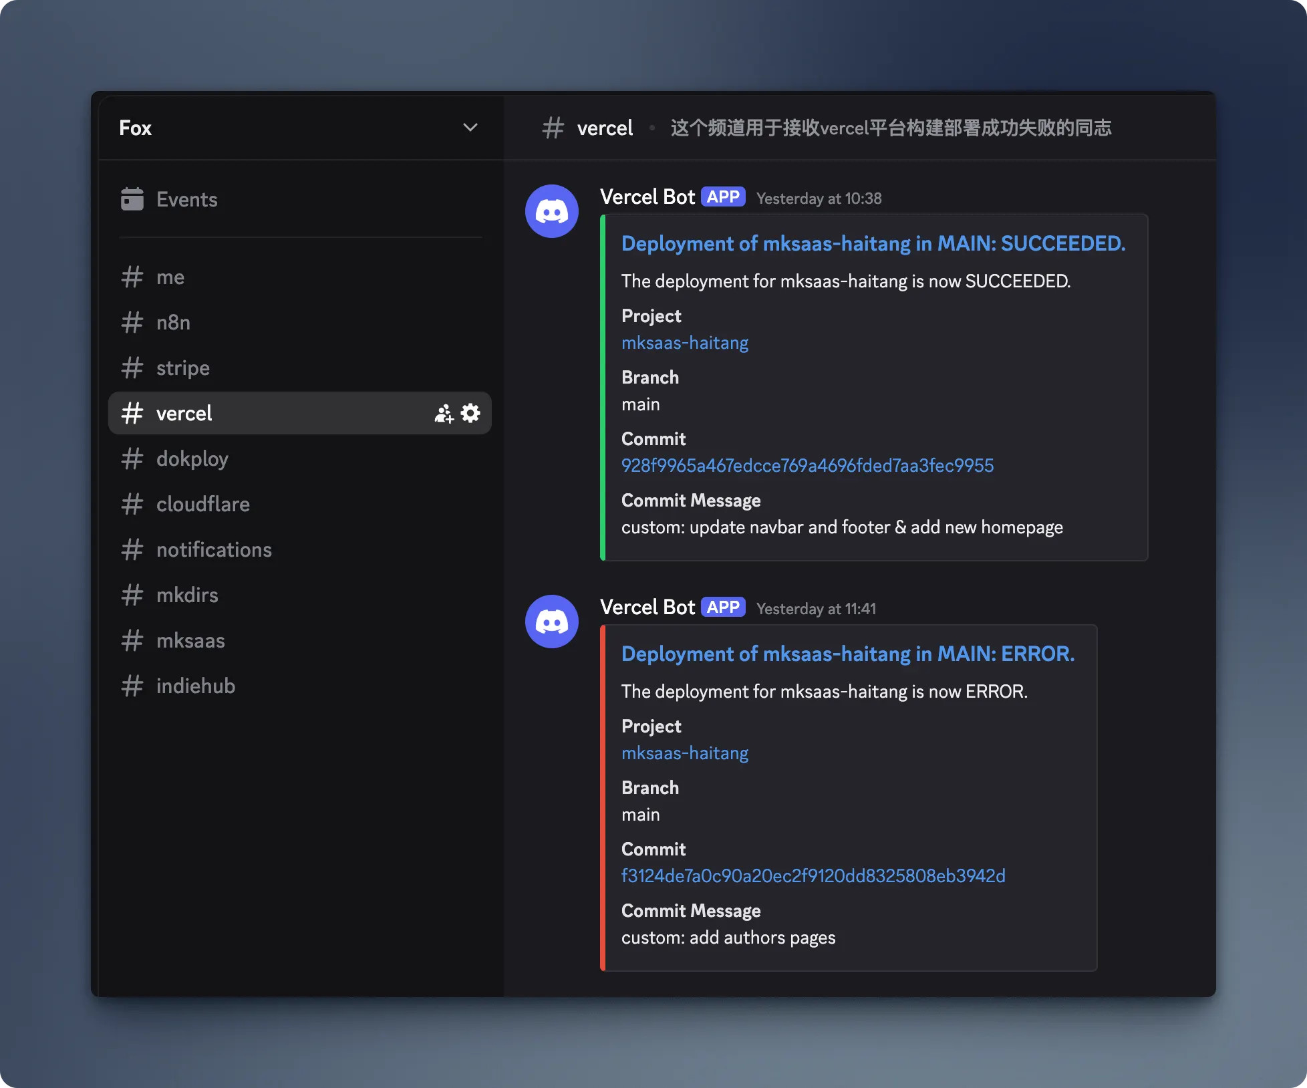Open the n8n channel

click(299, 322)
